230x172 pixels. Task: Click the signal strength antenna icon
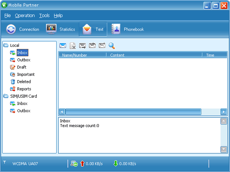[x=5, y=162]
